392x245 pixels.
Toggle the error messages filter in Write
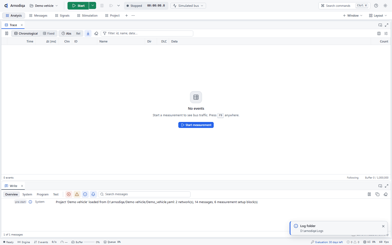pos(69,194)
